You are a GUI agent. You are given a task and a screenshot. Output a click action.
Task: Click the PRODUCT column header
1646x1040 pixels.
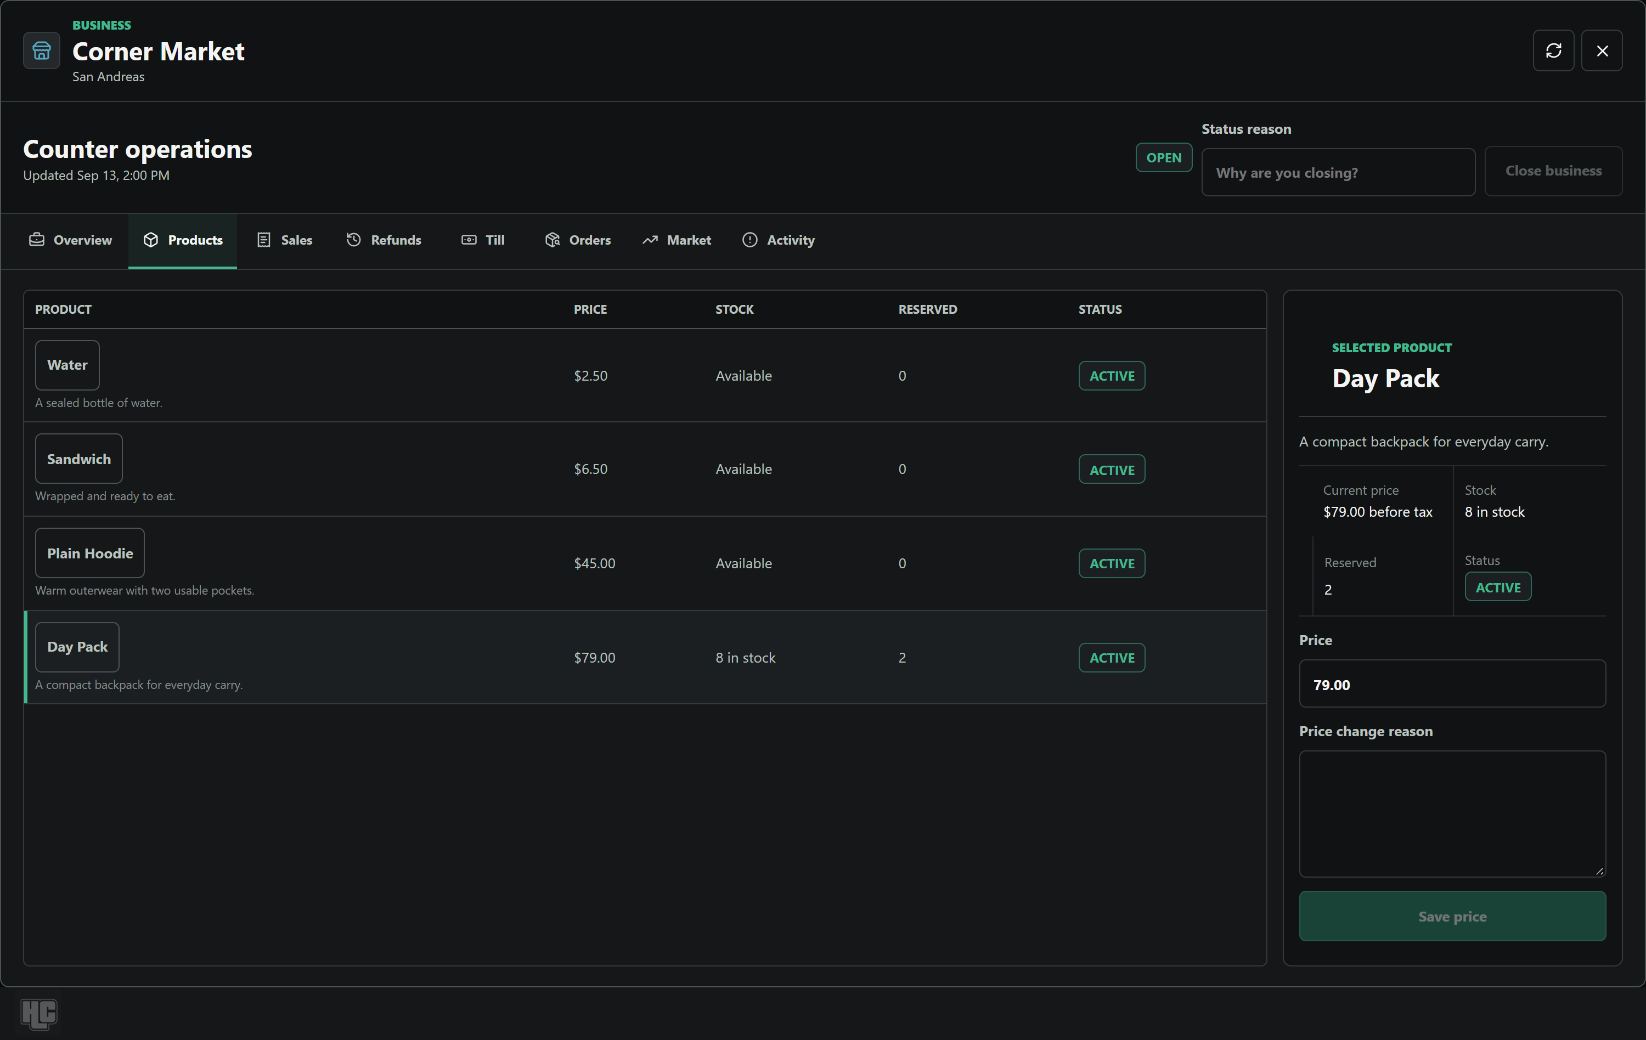click(x=64, y=309)
